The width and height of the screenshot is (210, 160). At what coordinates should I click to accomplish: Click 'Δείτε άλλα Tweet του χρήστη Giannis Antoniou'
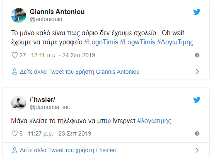click(x=80, y=72)
